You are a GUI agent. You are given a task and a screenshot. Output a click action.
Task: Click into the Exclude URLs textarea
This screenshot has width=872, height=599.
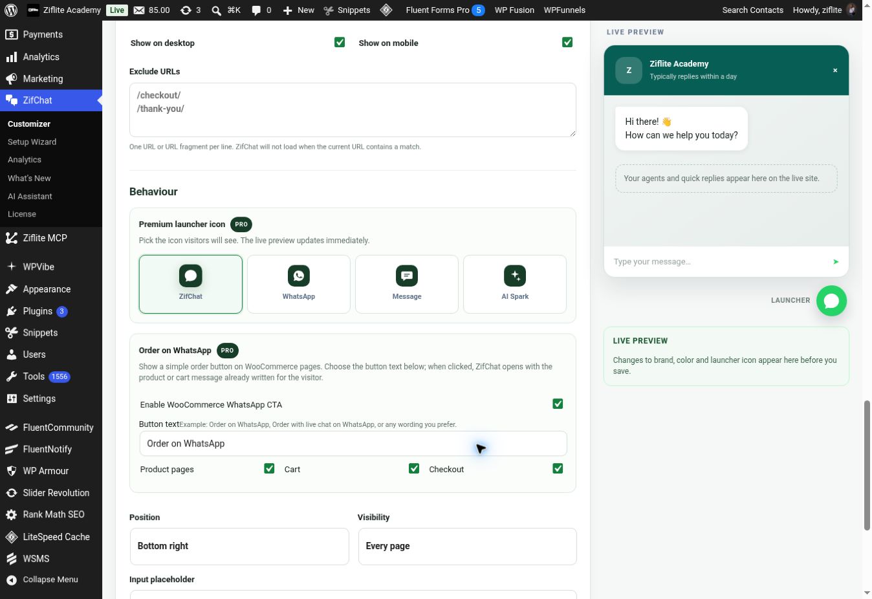tap(353, 110)
